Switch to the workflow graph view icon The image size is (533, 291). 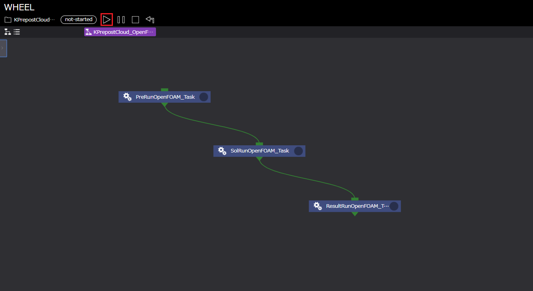click(x=8, y=32)
